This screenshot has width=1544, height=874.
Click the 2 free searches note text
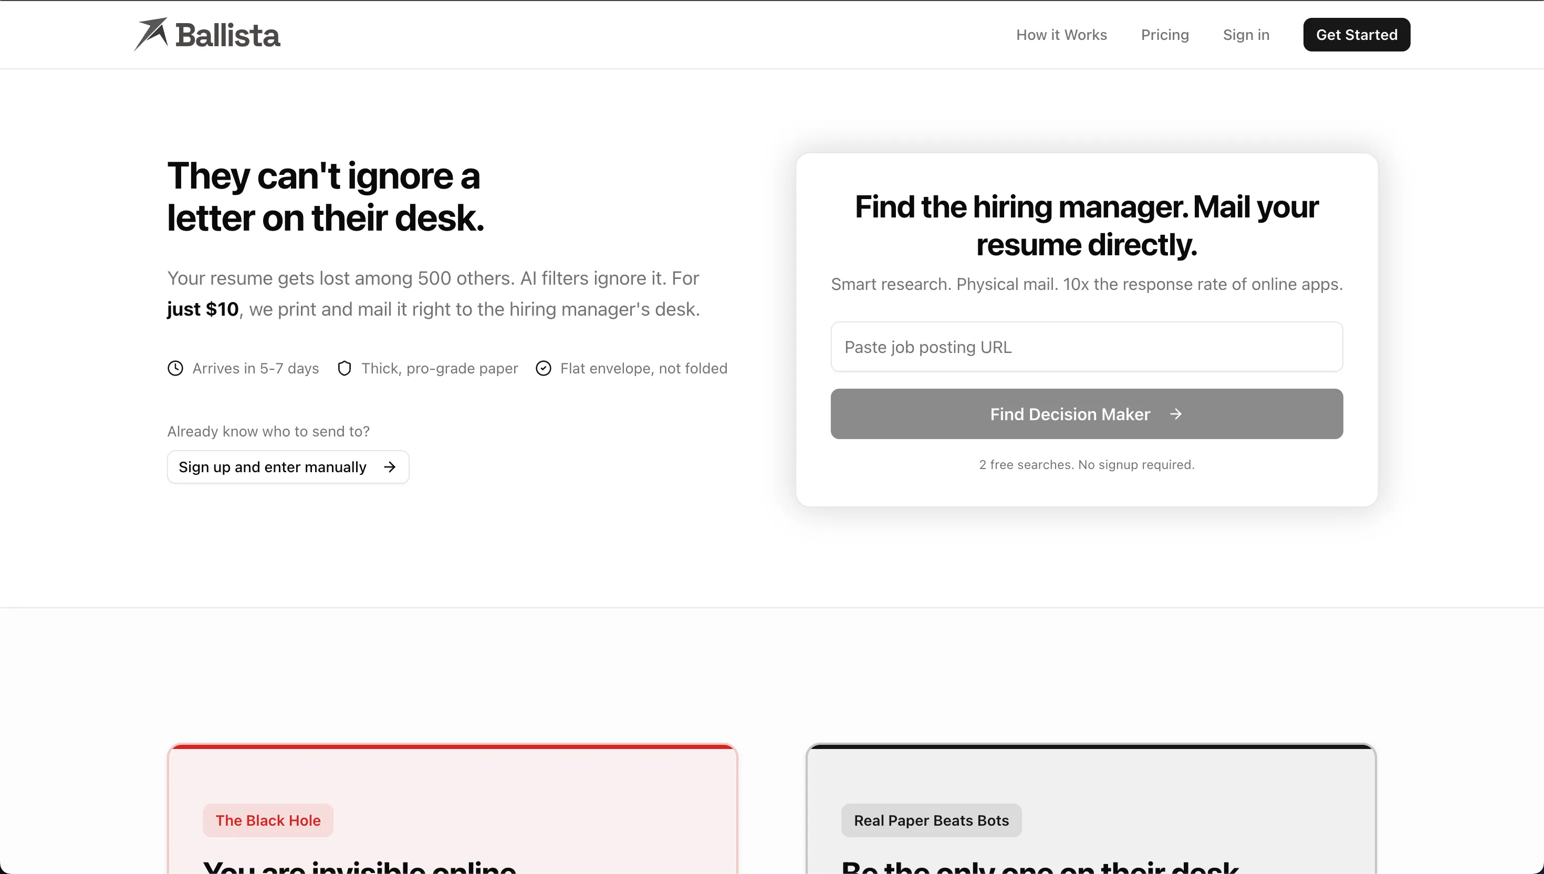1086,465
